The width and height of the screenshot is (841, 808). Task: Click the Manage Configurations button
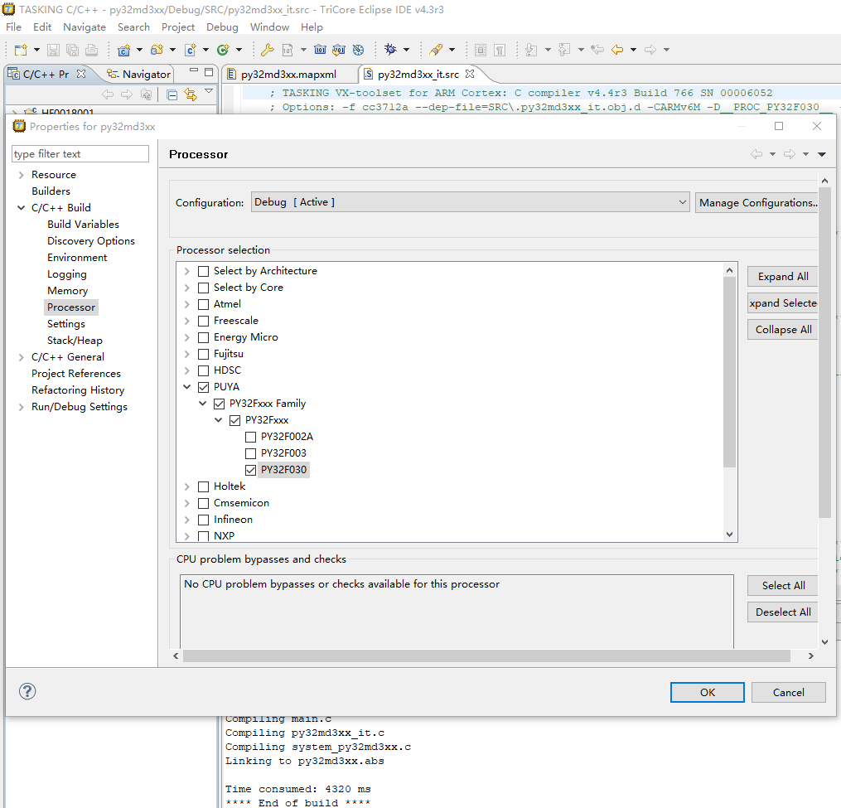click(x=756, y=203)
